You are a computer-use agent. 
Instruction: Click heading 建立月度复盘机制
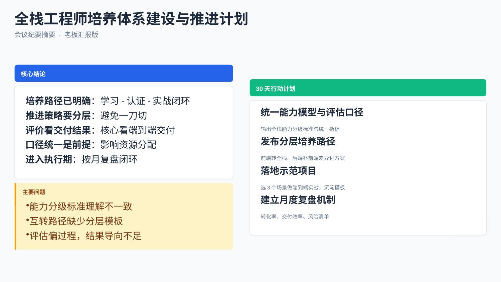tap(298, 200)
